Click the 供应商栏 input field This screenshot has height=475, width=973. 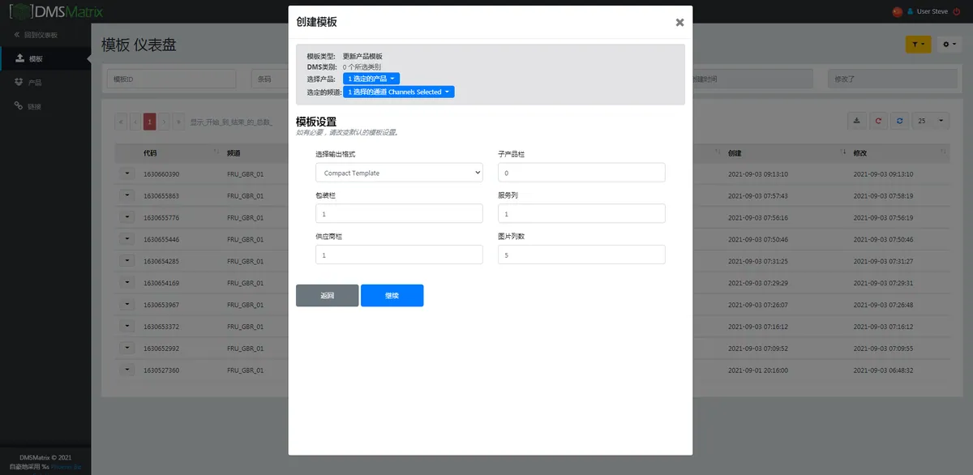[x=399, y=255]
